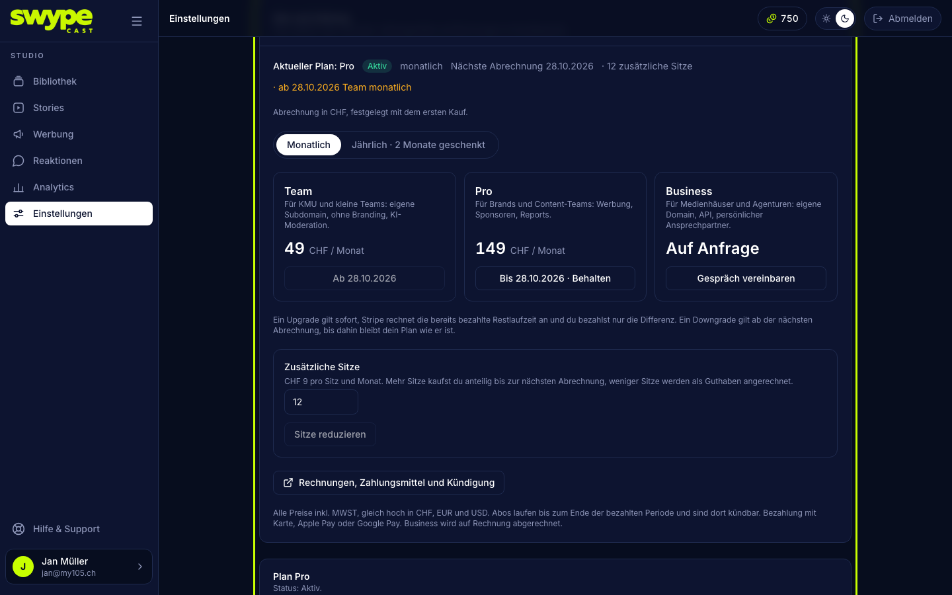Select Monatlich billing interval
Viewport: 952px width, 595px height.
coord(309,145)
